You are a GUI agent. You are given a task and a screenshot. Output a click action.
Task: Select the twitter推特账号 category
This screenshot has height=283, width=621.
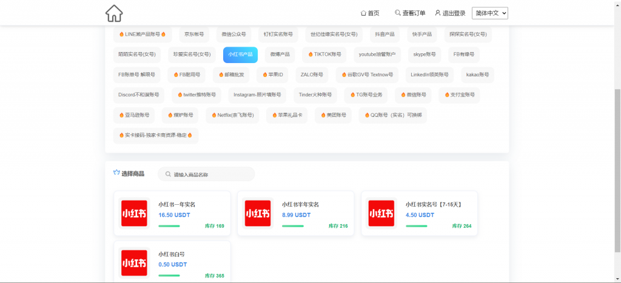pyautogui.click(x=196, y=95)
